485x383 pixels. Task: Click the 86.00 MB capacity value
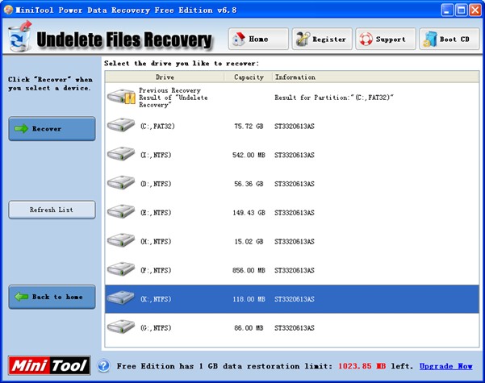click(249, 327)
